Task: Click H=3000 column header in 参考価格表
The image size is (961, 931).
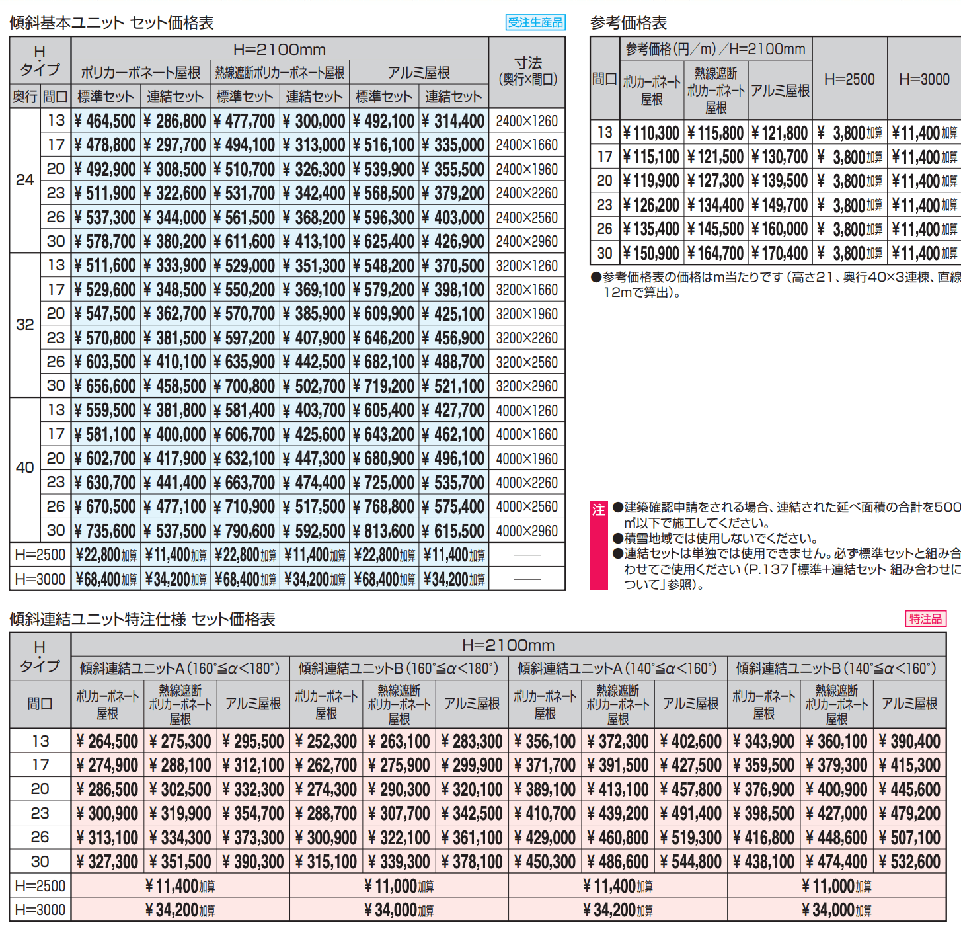Action: [924, 79]
